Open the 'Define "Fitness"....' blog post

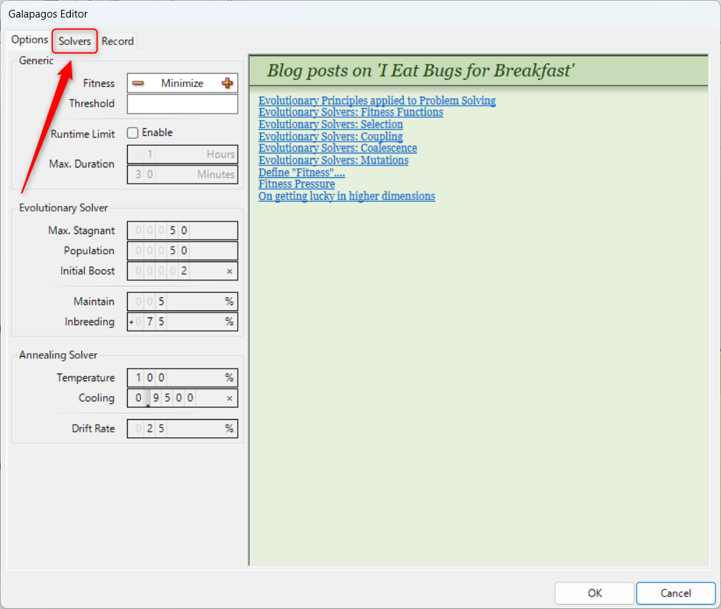click(x=302, y=172)
